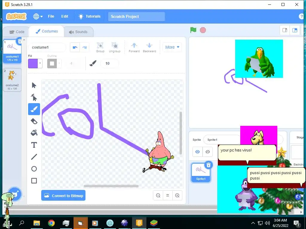Switch to the Sounds tab
Viewport: 306px width, 229px height.
(78, 32)
